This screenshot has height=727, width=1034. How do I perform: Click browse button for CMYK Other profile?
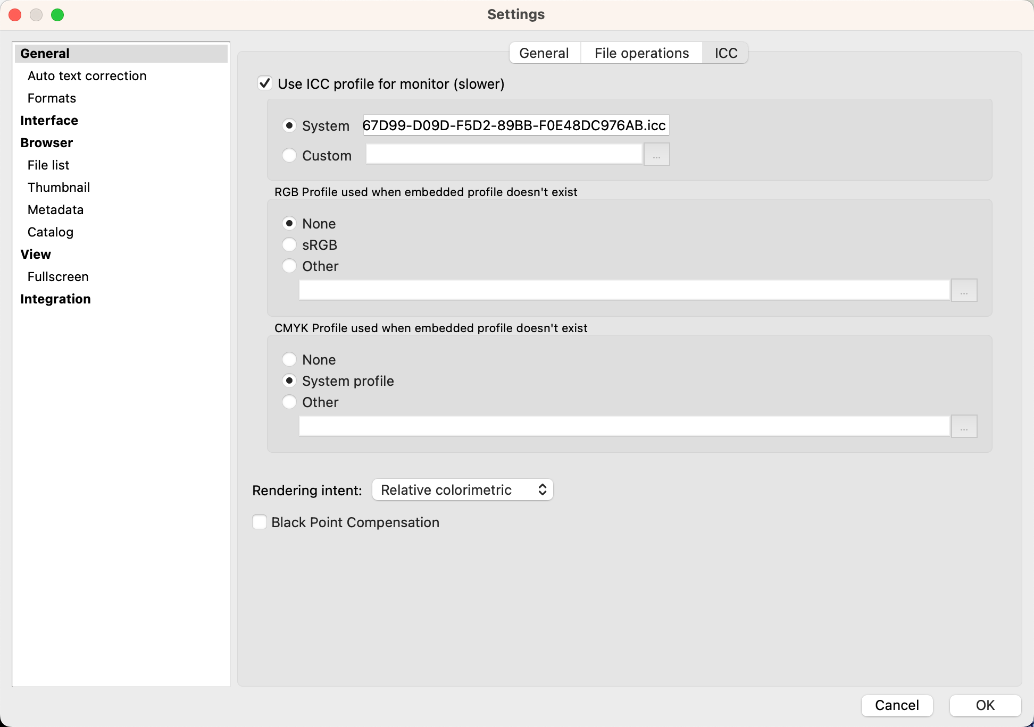[964, 427]
